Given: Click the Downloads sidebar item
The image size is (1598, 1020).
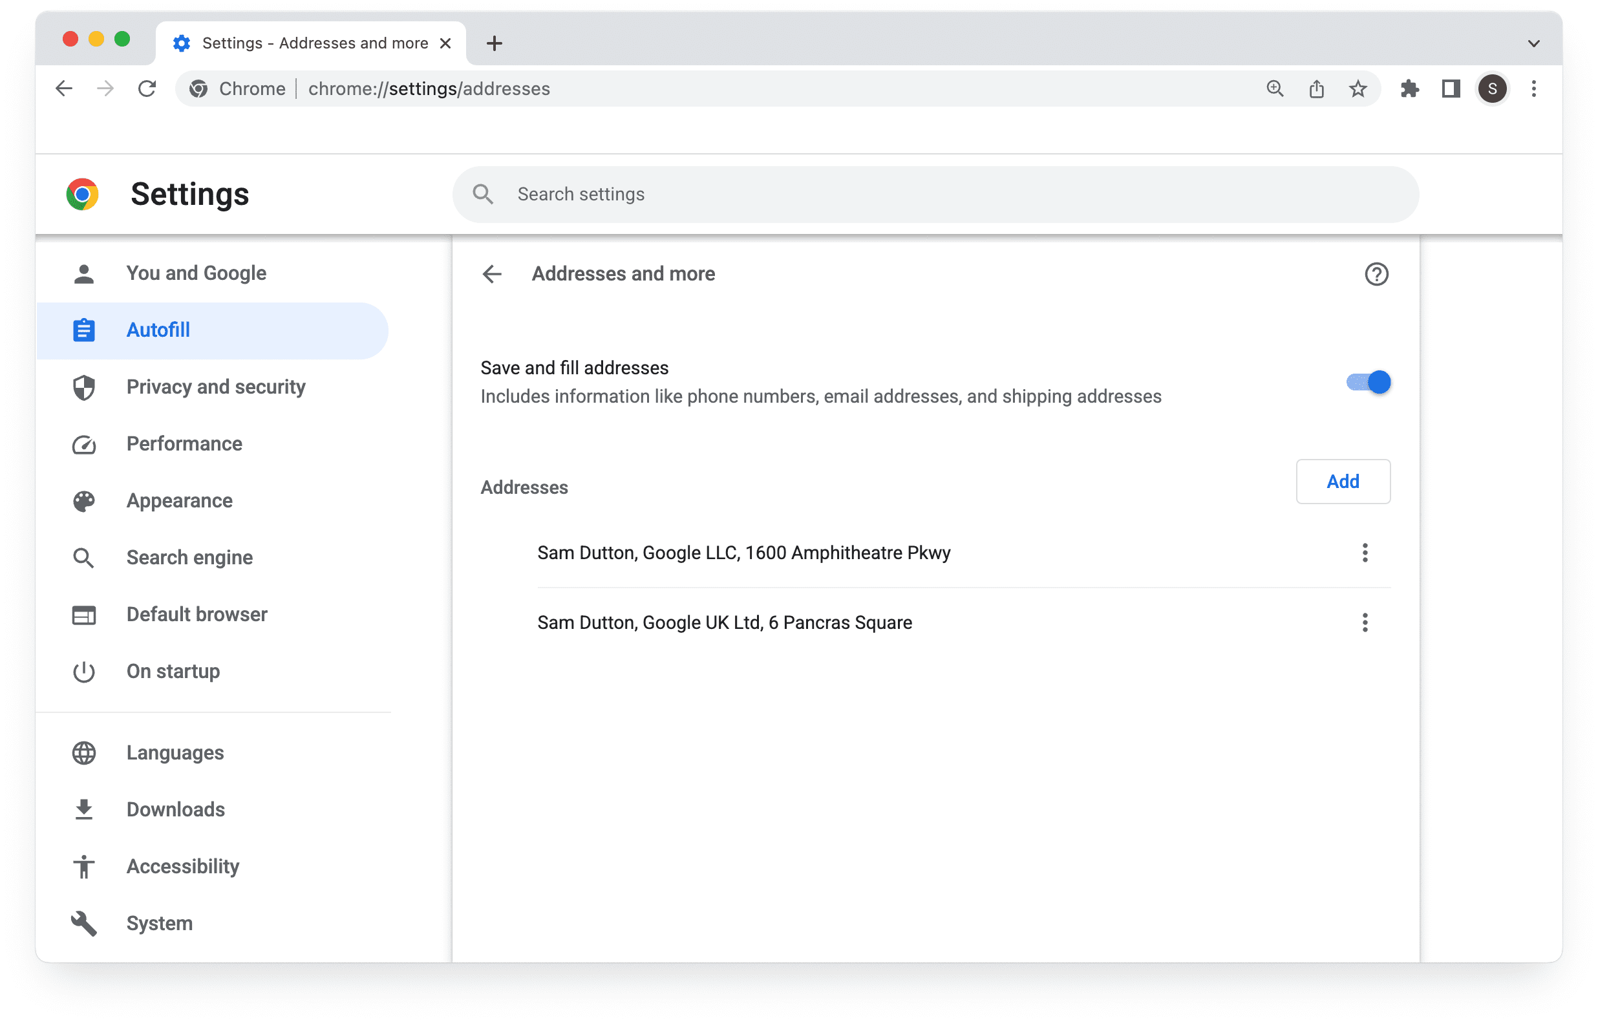Looking at the screenshot, I should coord(176,808).
